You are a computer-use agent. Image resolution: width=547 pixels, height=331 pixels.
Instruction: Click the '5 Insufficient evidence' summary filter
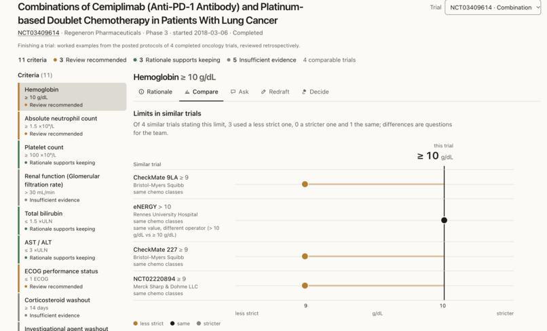(262, 60)
